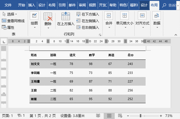Screen dimensions: 180x119
Task: Click the Page (页面: 1) status item
Action: (7, 116)
